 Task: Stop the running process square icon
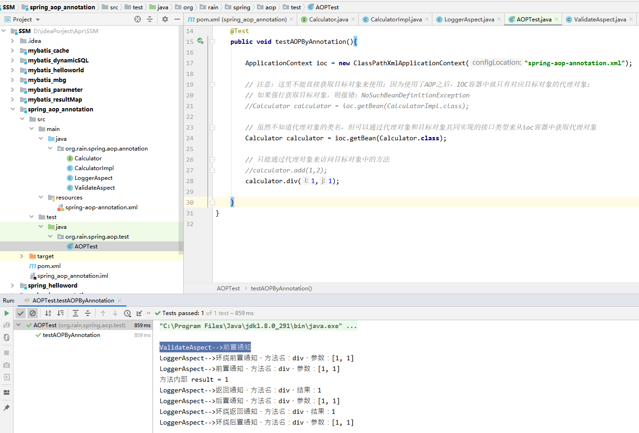[x=7, y=353]
